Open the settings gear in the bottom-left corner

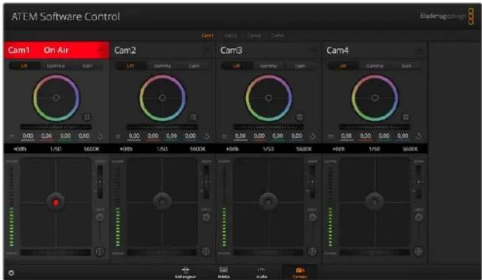(x=11, y=273)
